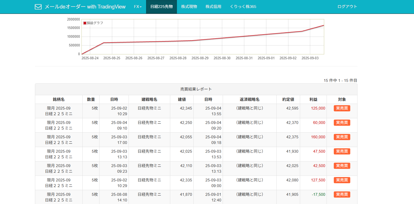Switch to the 株式現物 tab
Image resolution: width=414 pixels, height=204 pixels.
[x=189, y=7]
